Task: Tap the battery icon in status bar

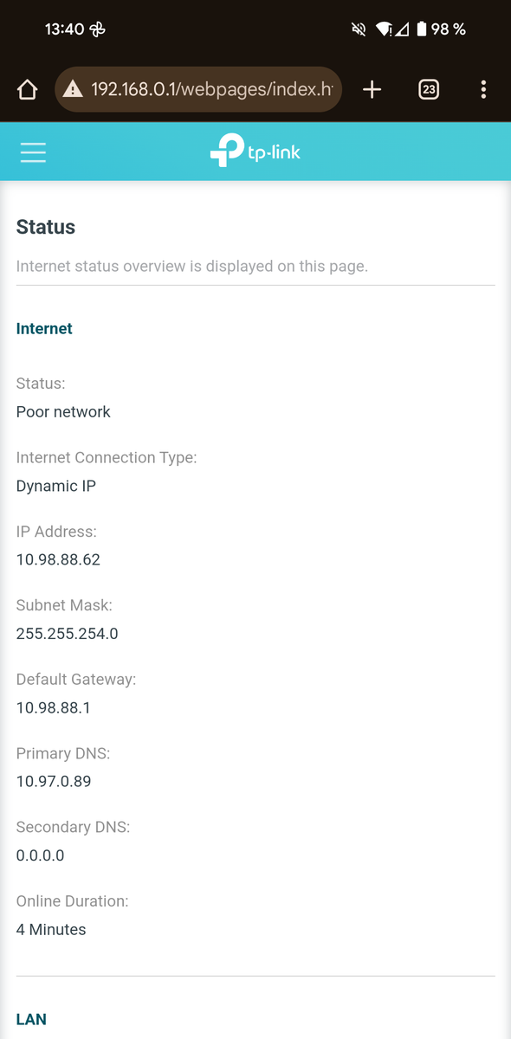Action: point(421,29)
